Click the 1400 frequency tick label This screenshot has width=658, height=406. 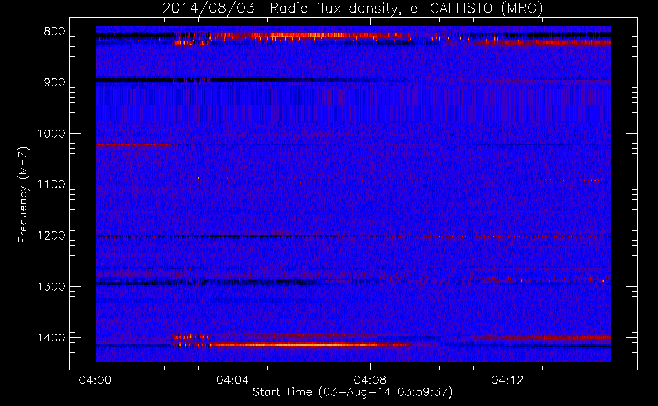pos(51,338)
